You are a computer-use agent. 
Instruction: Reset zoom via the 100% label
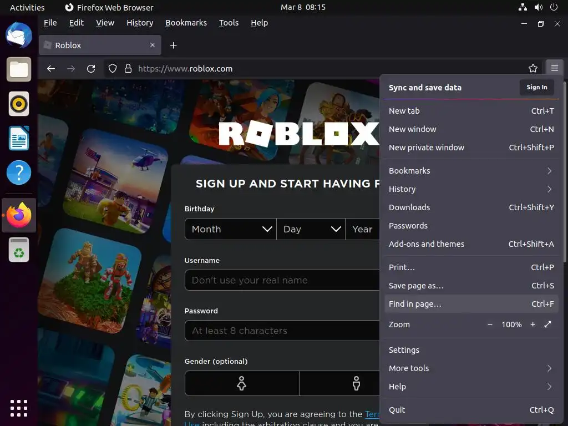click(x=511, y=324)
